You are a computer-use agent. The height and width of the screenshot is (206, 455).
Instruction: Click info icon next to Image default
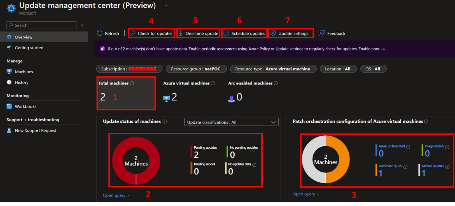click(447, 147)
